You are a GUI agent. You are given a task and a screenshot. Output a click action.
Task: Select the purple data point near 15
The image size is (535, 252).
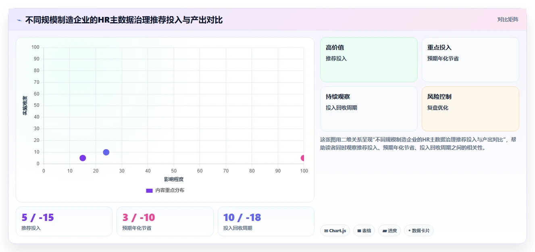point(83,158)
